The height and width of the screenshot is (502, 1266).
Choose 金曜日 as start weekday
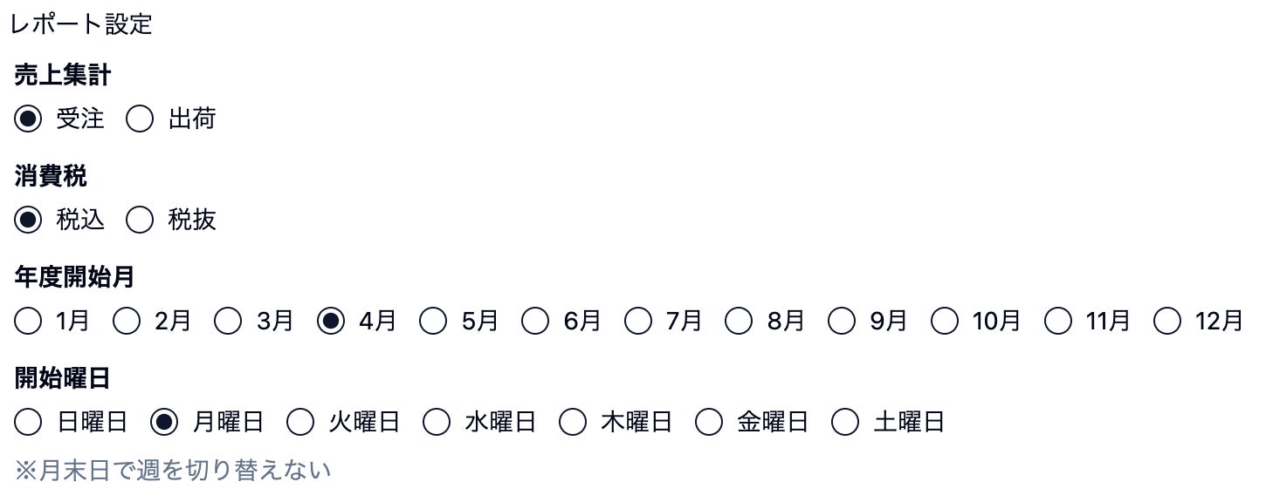709,423
